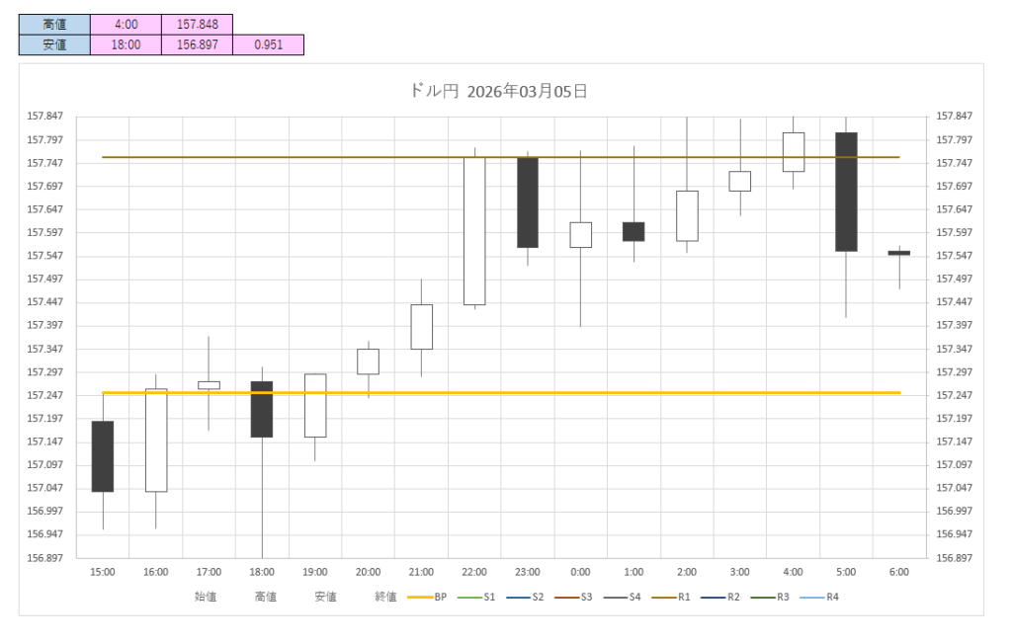Click the yellow BP horizontal line
The width and height of the screenshot is (1012, 643).
593,393
